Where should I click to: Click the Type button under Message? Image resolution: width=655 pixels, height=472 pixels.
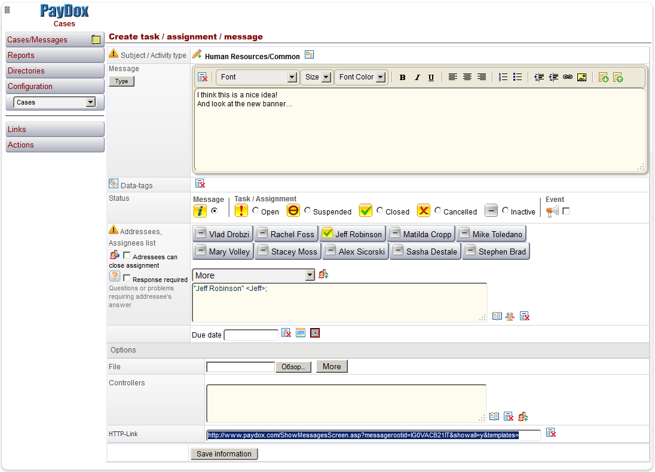tap(121, 81)
